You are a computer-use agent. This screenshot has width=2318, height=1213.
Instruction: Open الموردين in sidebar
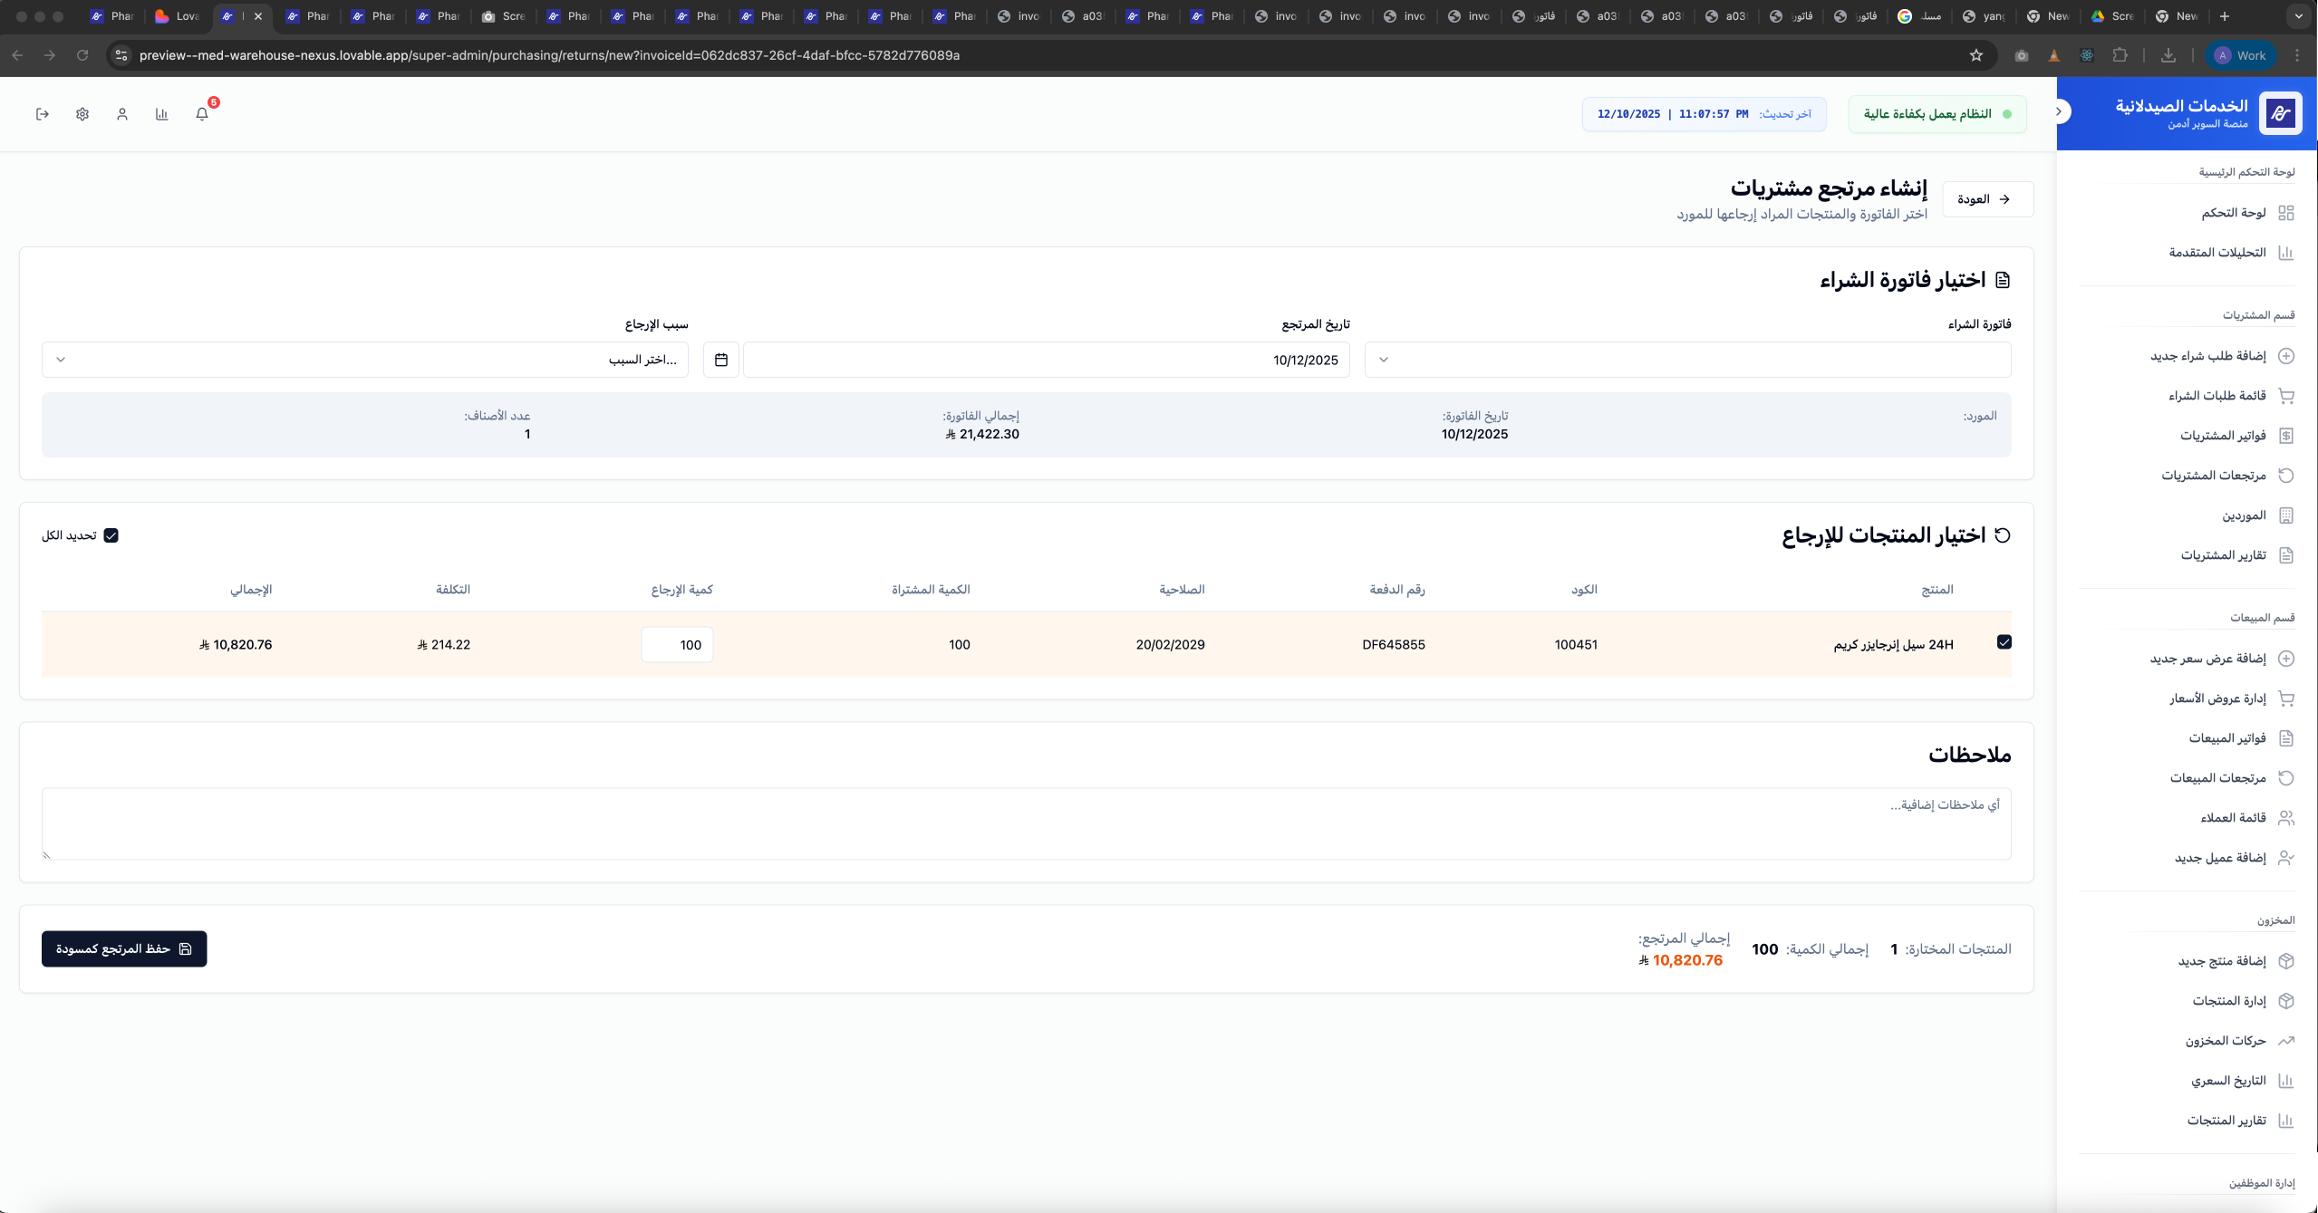pyautogui.click(x=2256, y=515)
